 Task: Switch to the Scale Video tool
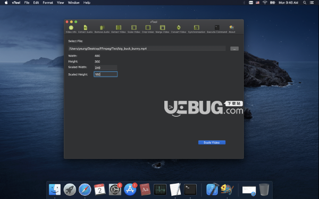(133, 29)
